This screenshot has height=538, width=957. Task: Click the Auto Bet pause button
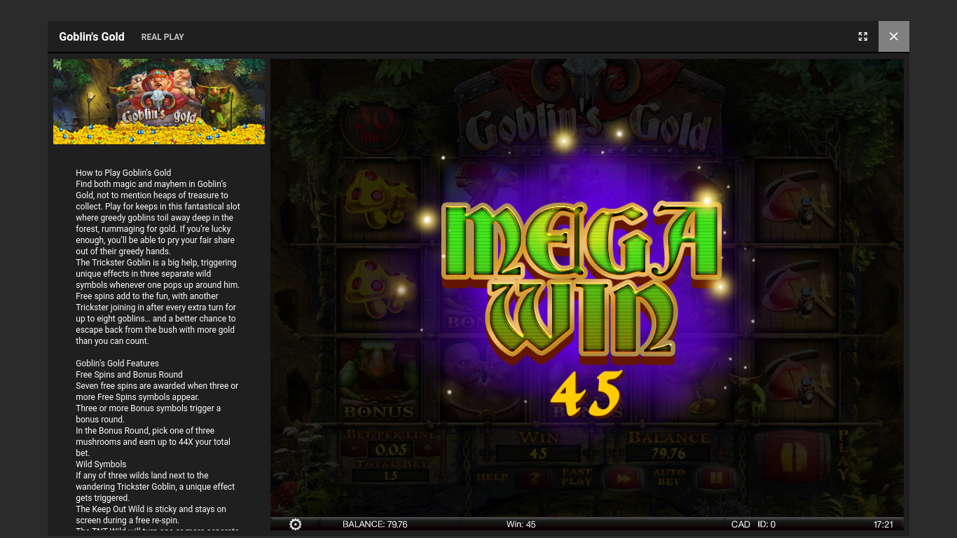pos(716,479)
